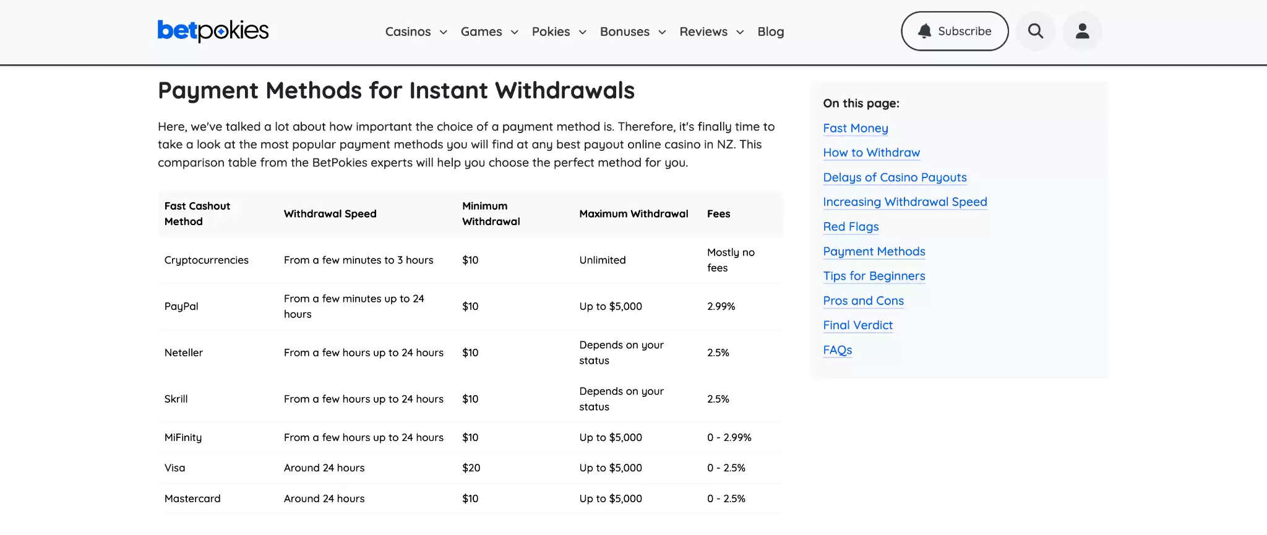Expand the Bonuses dropdown menu

[633, 32]
